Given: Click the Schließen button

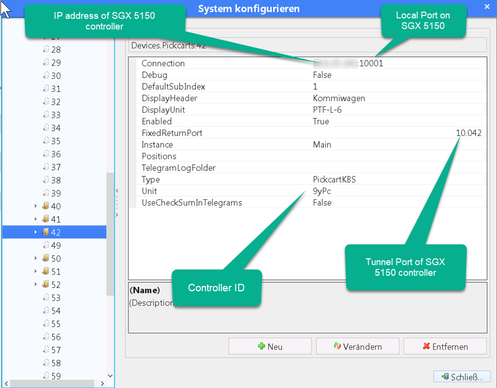Looking at the screenshot, I should (x=462, y=377).
